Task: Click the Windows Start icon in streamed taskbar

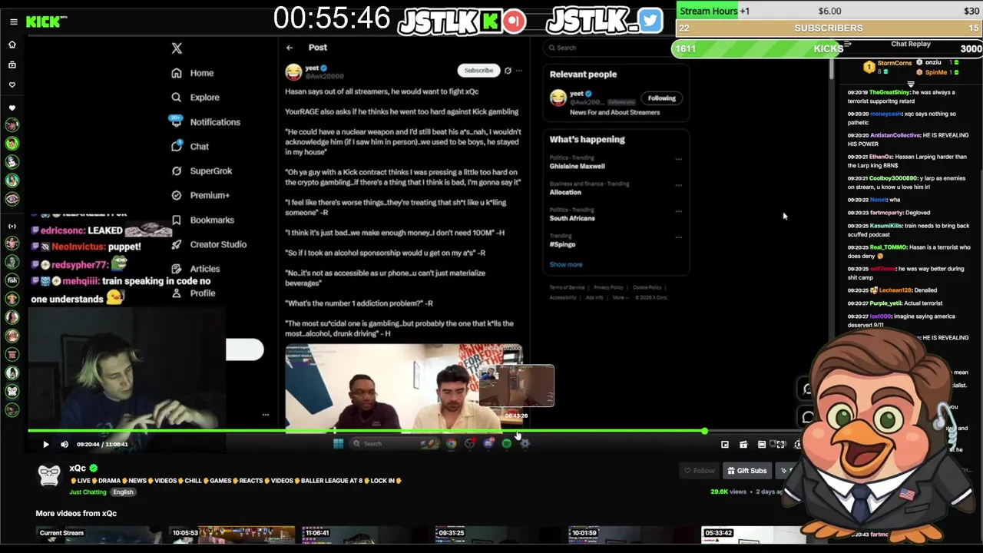Action: coord(338,443)
